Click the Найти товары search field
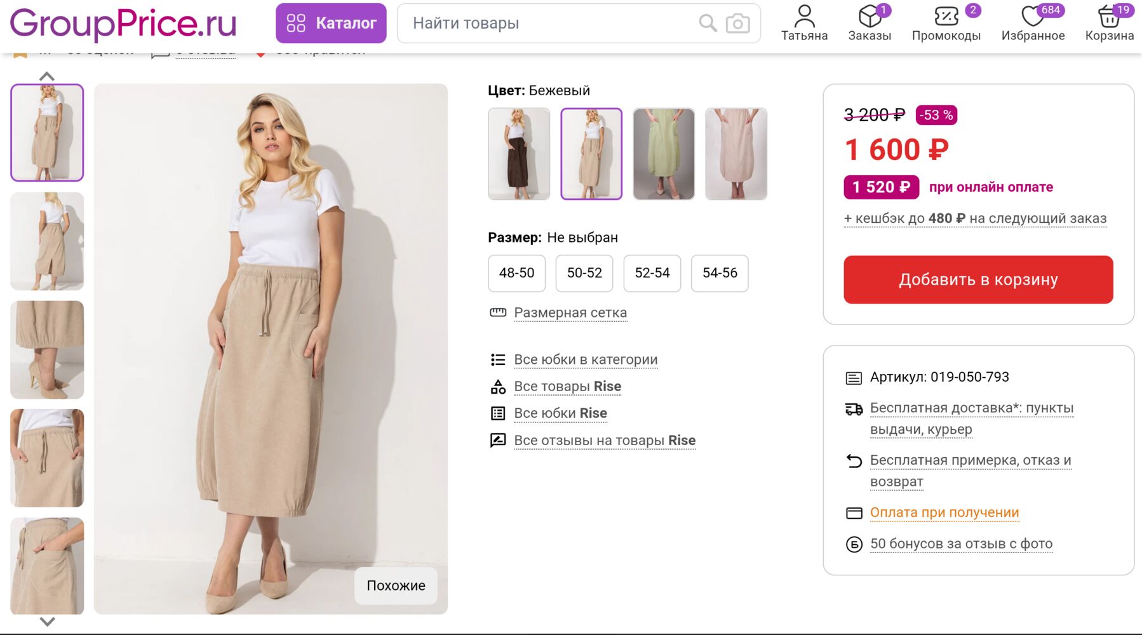Viewport: 1142px width, 635px height. 546,23
